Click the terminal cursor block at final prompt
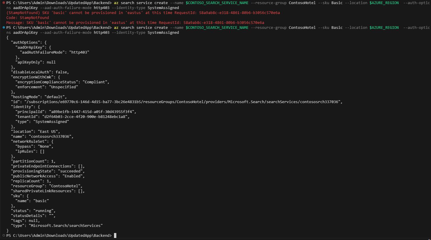The image size is (431, 240). [115, 235]
